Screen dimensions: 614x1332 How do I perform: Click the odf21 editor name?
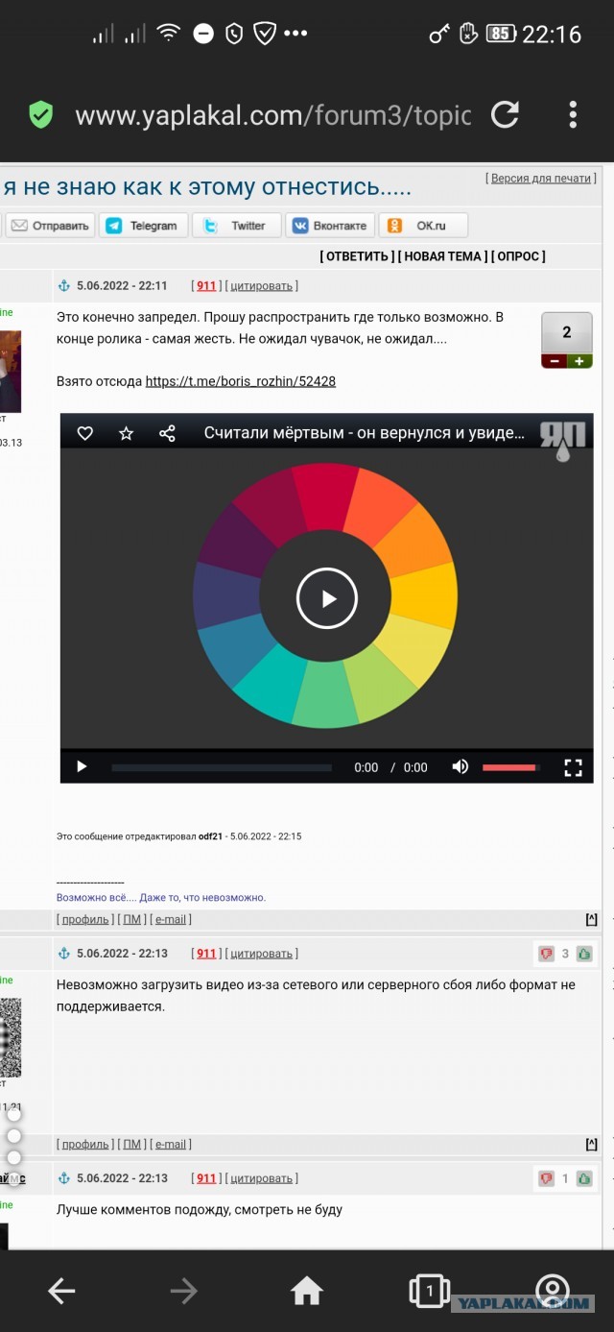[210, 836]
